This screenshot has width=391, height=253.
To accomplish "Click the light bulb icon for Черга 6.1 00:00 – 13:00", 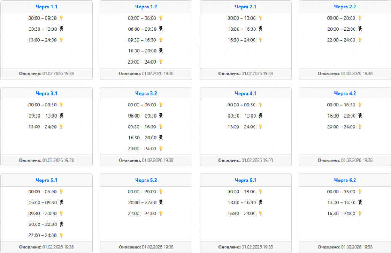I will pos(260,191).
